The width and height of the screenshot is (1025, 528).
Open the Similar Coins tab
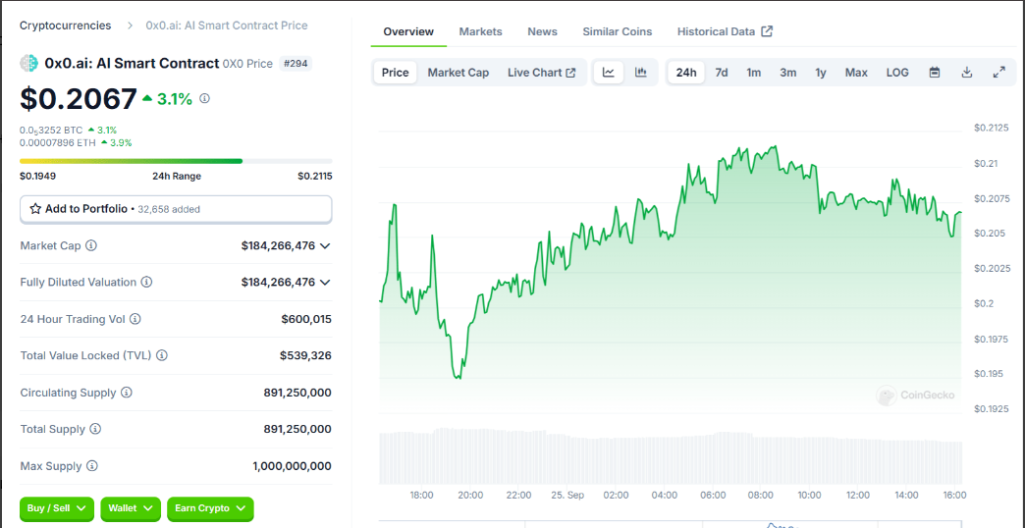(x=618, y=31)
